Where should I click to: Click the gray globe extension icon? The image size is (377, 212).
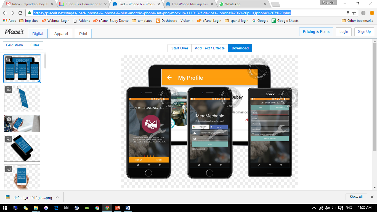point(363,13)
